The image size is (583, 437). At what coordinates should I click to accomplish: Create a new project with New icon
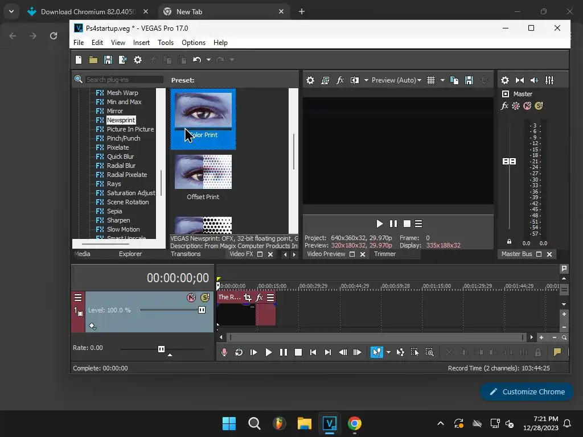[x=79, y=60]
